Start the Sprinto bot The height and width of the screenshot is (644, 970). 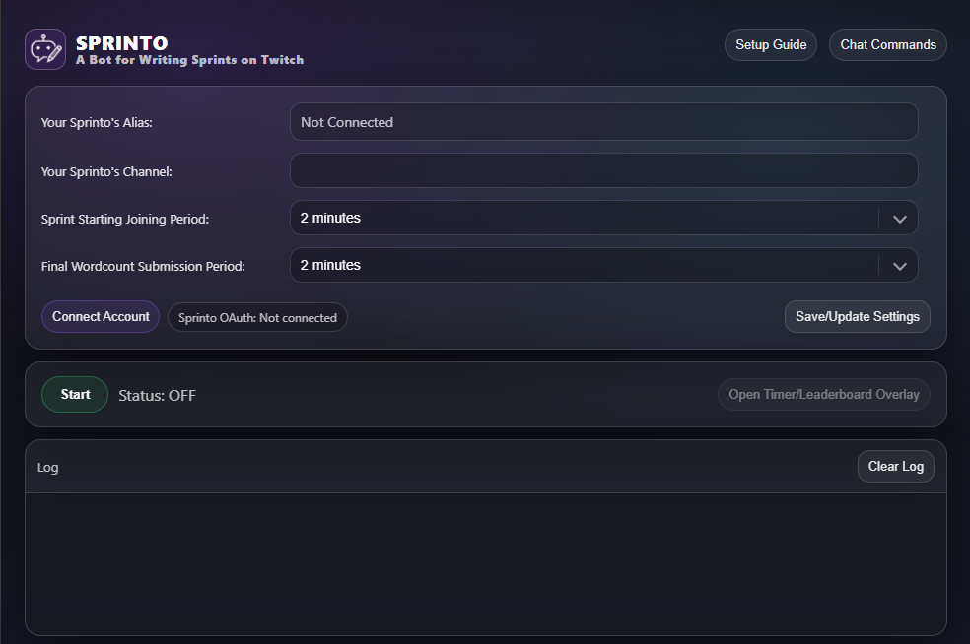click(75, 395)
